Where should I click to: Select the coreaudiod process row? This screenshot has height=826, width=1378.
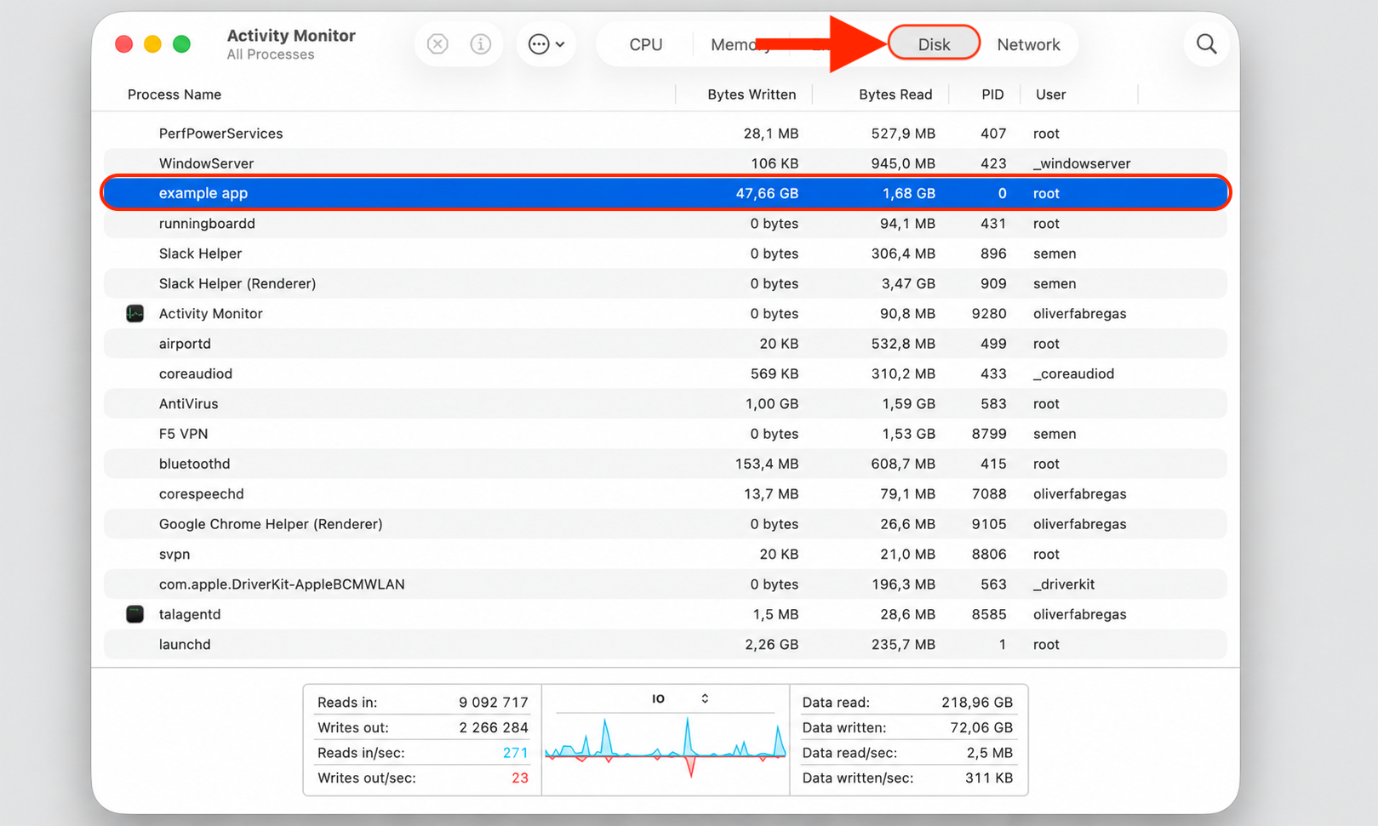tap(666, 373)
